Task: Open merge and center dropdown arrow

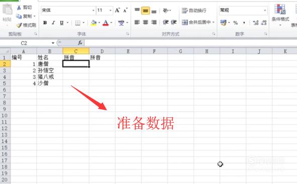Action: 214,22
